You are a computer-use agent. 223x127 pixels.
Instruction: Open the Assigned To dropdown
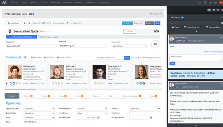(x=129, y=46)
